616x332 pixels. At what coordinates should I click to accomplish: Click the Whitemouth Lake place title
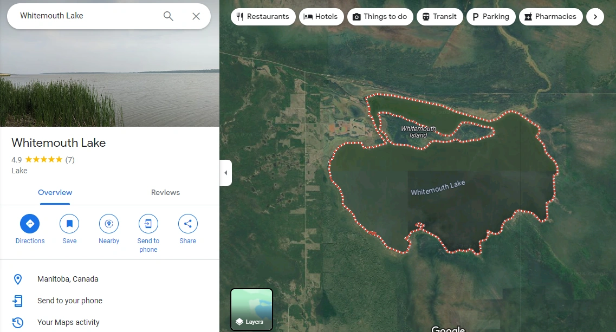pyautogui.click(x=59, y=142)
